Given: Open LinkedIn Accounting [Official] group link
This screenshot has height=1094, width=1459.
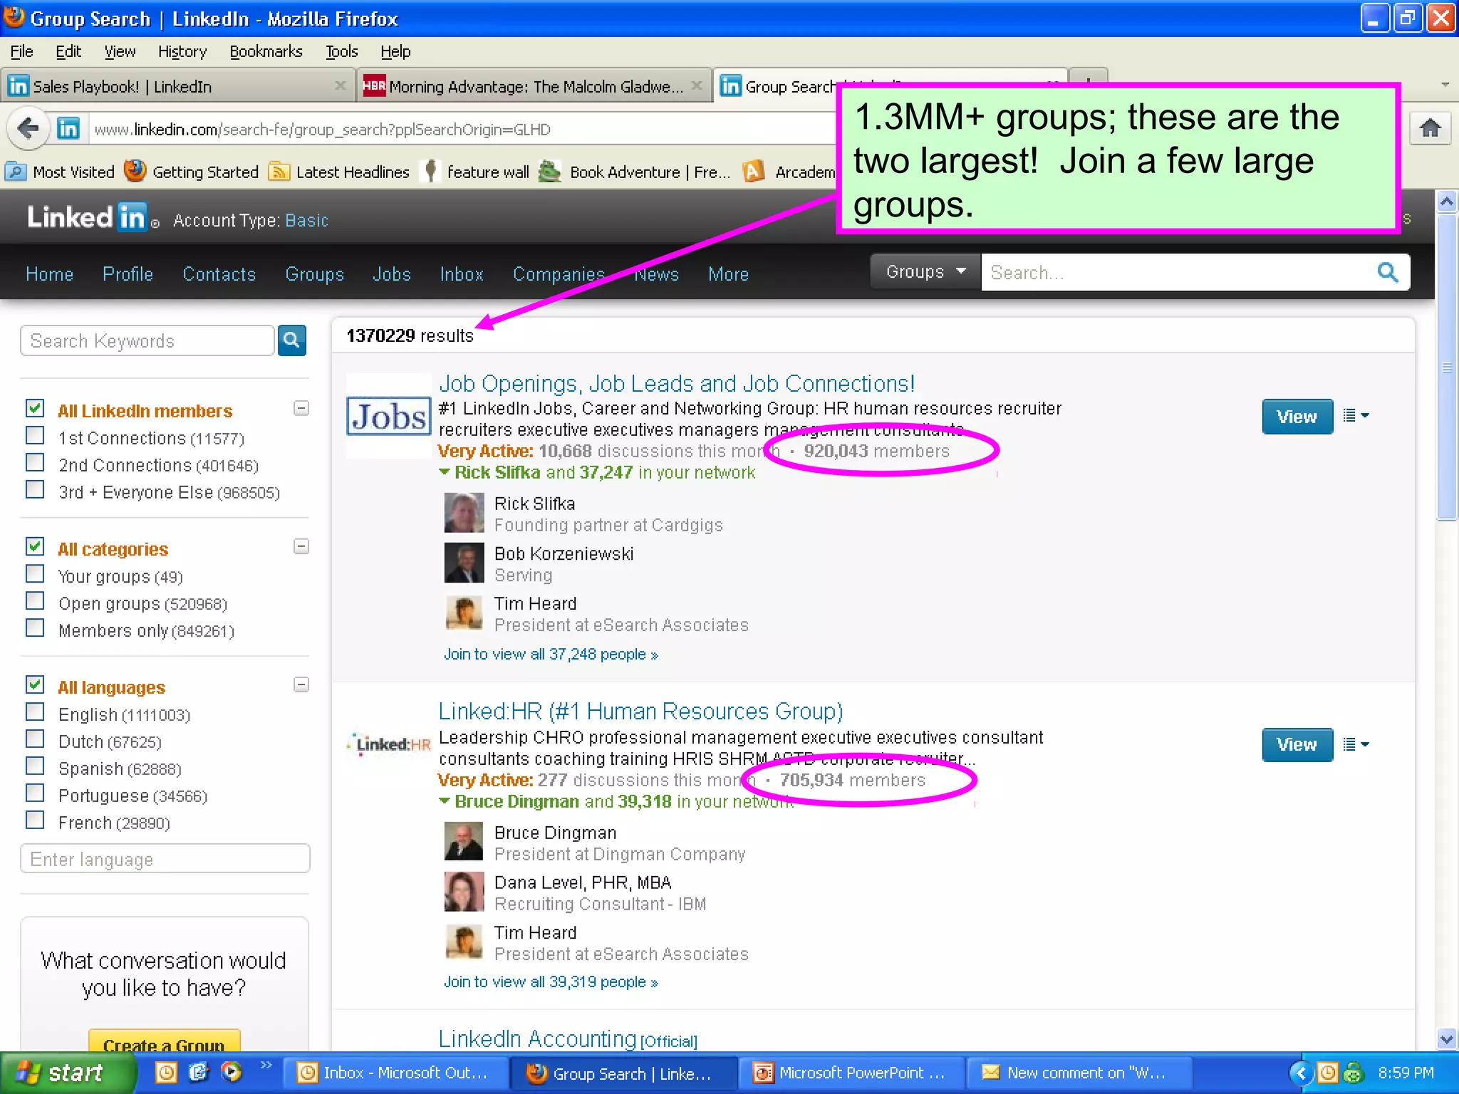Looking at the screenshot, I should point(568,1038).
